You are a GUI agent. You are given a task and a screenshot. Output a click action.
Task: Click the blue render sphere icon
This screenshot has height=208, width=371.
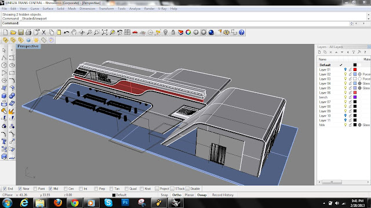tap(211, 32)
